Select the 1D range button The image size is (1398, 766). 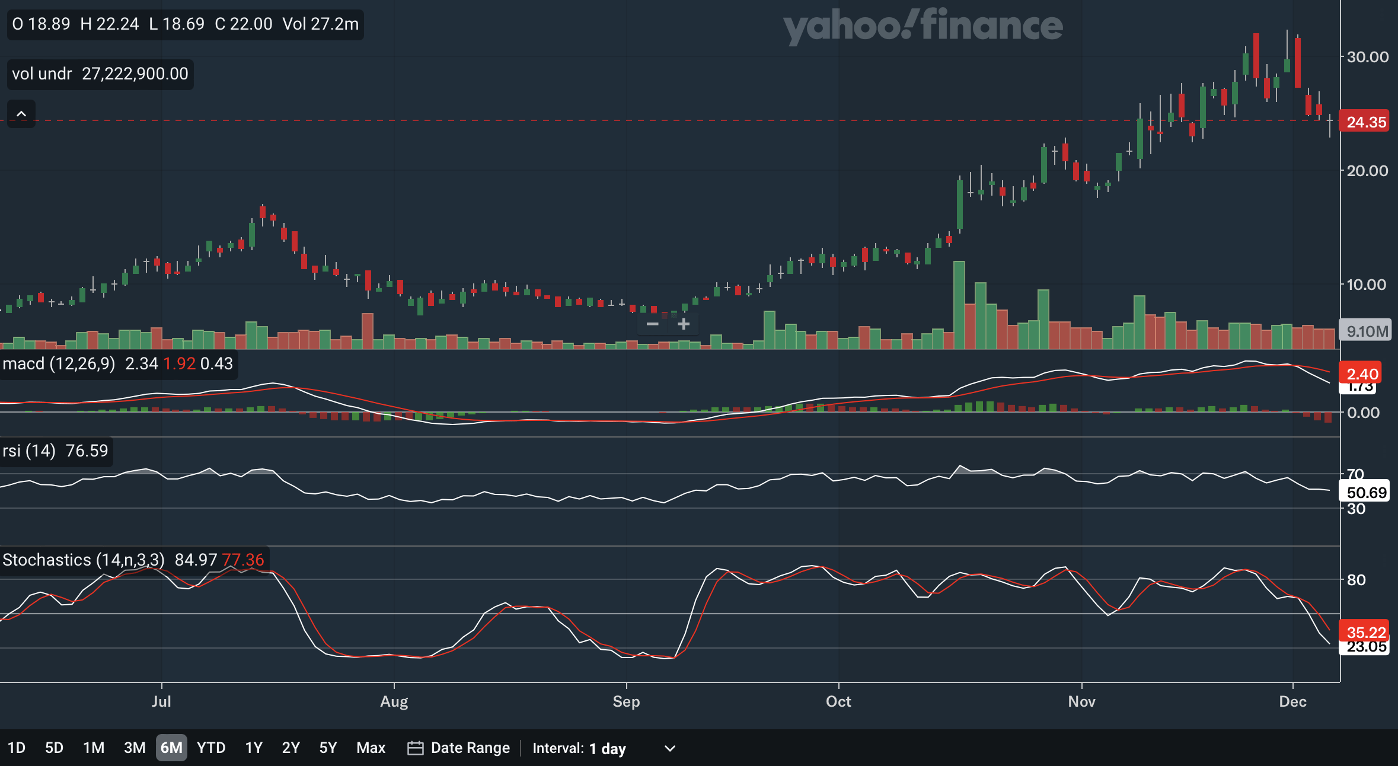[x=17, y=748]
